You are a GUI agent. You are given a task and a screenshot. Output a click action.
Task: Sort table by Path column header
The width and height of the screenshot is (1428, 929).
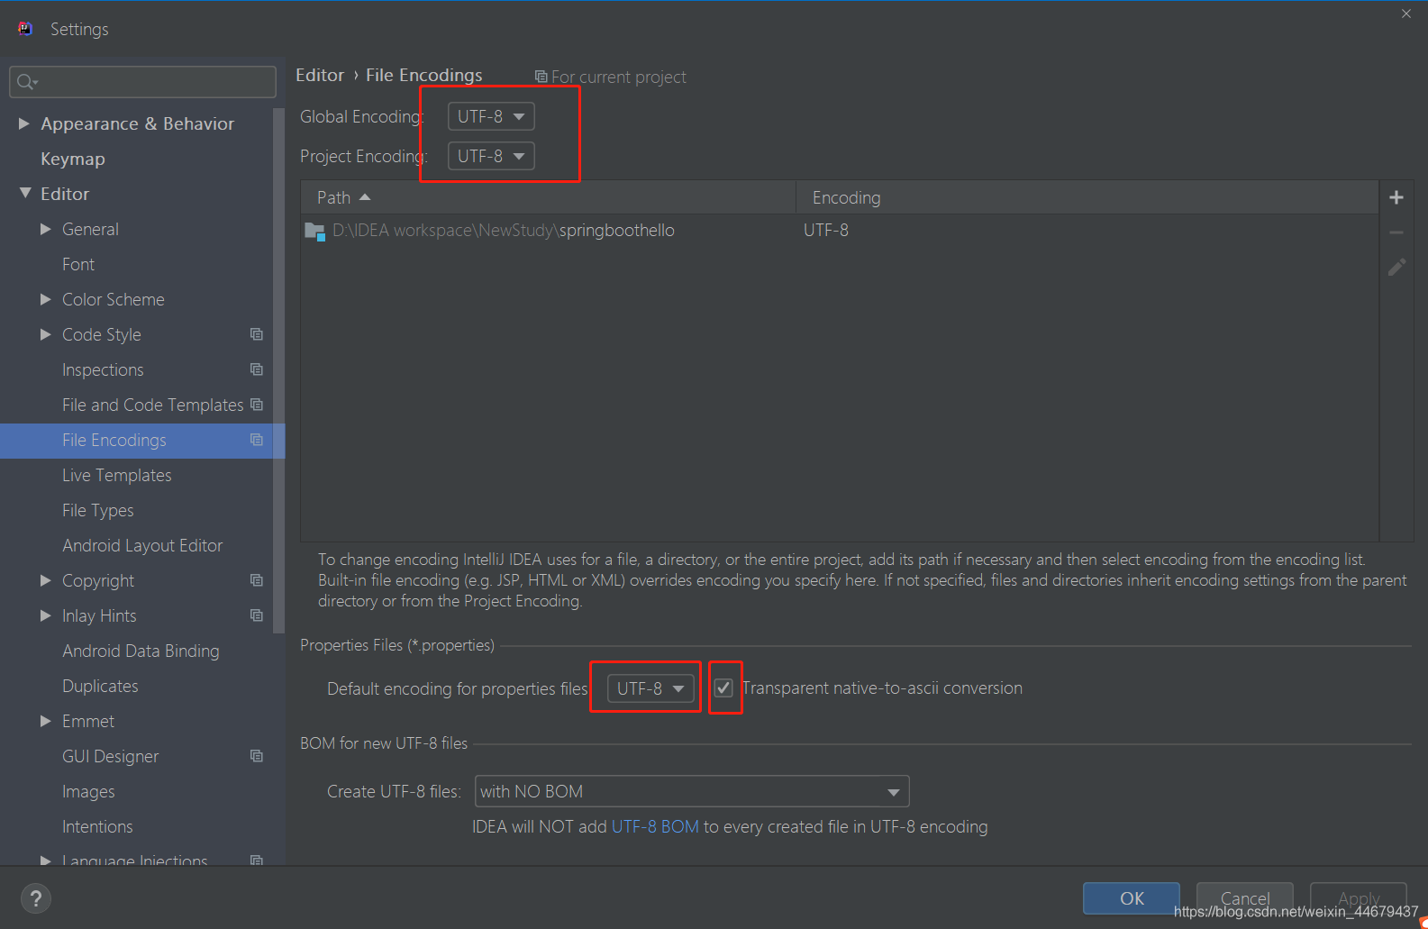548,197
